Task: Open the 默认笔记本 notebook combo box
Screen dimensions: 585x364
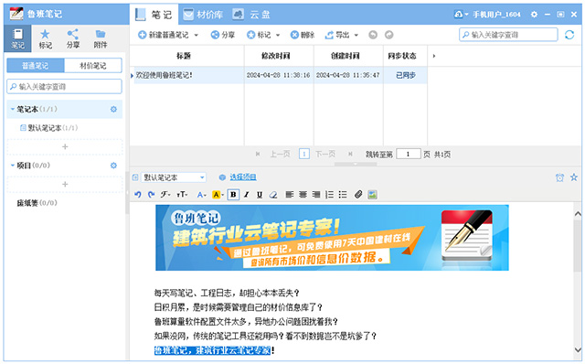Action: click(x=174, y=177)
